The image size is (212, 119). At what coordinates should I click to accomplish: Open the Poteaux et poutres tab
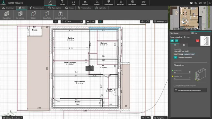[x=37, y=8]
